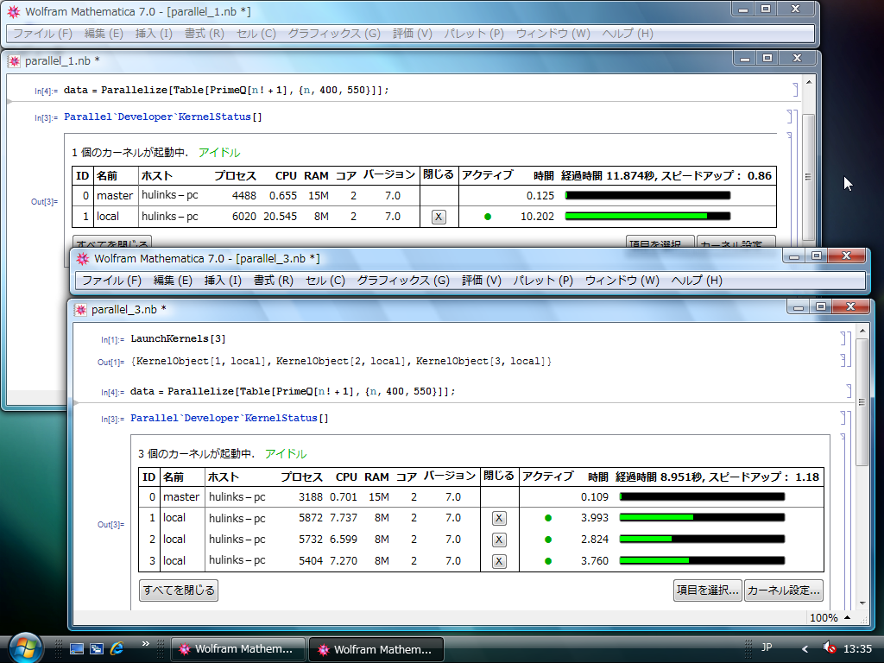Open the ファイル (F) menu in the parallel_1.nb window
Viewport: 884px width, 663px height.
43,34
